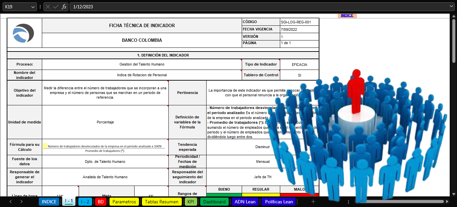Select the Mensual periodicity cell
Screen dimensions: 457x207
pyautogui.click(x=262, y=162)
